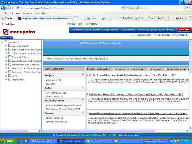The width and height of the screenshot is (192, 144).
Task: Click the find highlight pencil icon
Action: [x=87, y=24]
